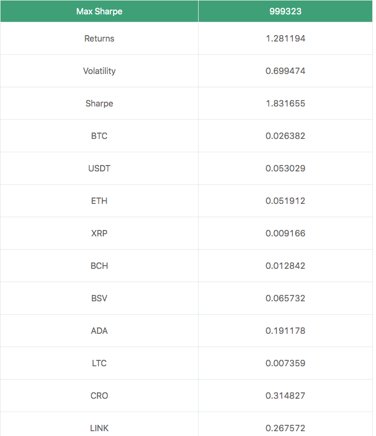The height and width of the screenshot is (436, 376).
Task: Select the ADA row label
Action: 99,331
